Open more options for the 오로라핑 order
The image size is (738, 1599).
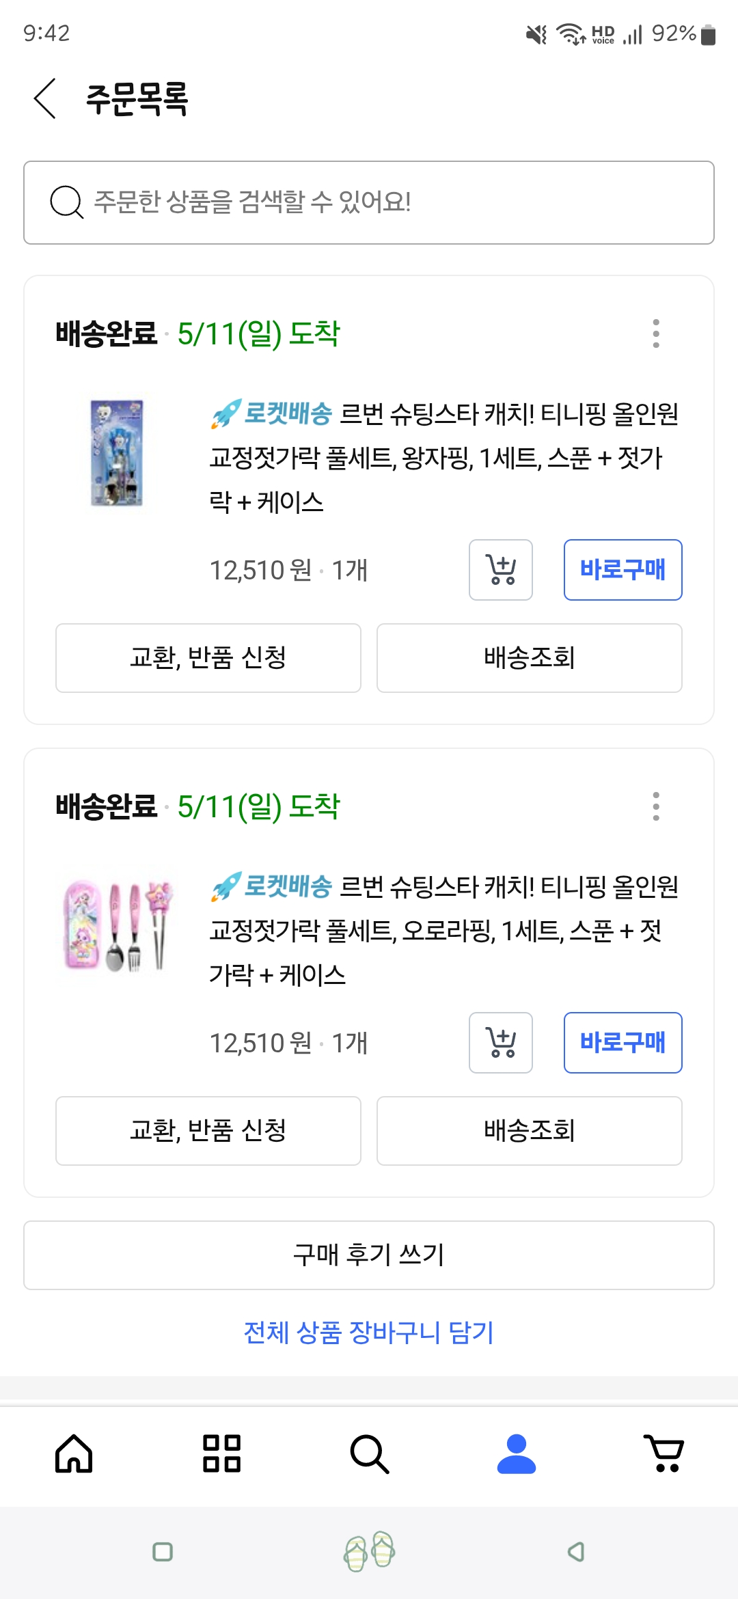[656, 806]
